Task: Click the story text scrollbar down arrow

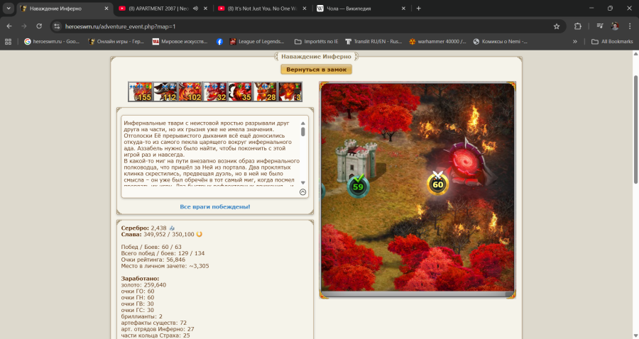Action: click(302, 183)
